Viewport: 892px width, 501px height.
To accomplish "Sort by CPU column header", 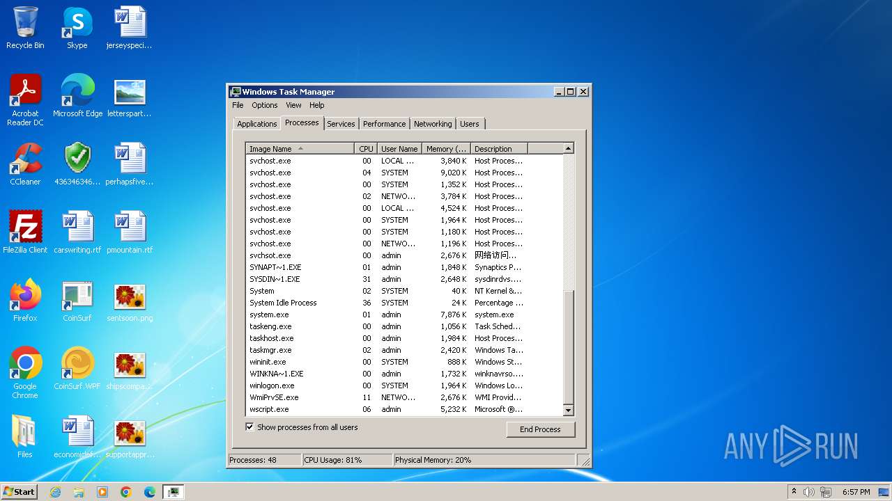I will [x=367, y=149].
